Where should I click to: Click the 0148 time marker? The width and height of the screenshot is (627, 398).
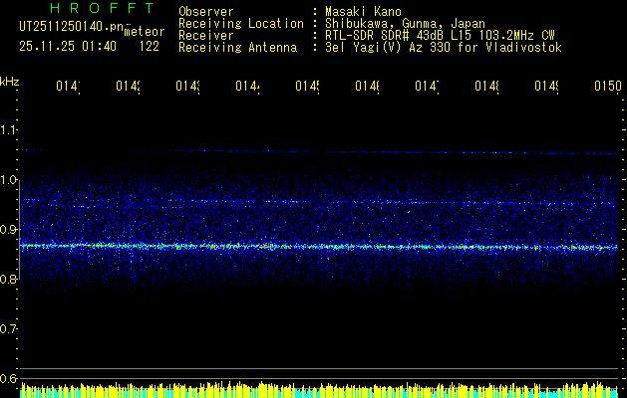coord(487,86)
